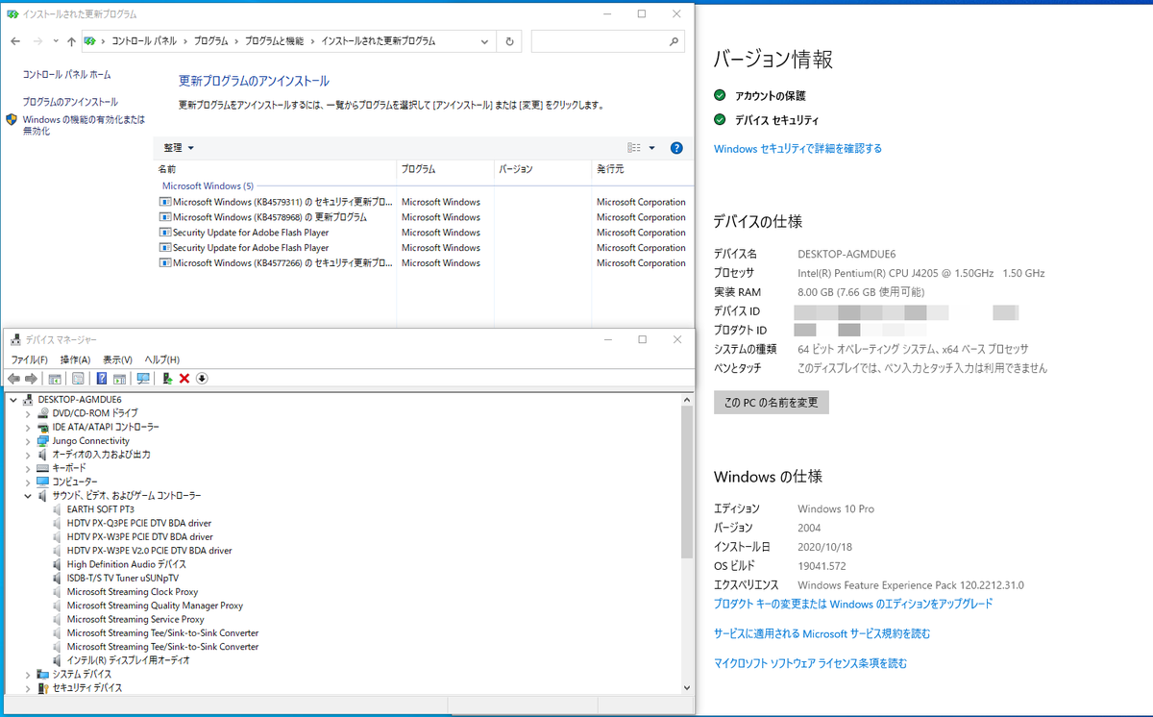This screenshot has width=1153, height=717.
Task: Click up-arrow navigation in Installed Updates window
Action: pos(71,41)
